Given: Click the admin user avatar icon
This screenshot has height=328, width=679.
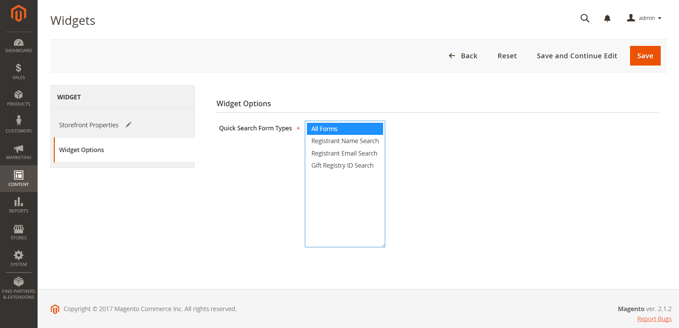Looking at the screenshot, I should (x=631, y=18).
